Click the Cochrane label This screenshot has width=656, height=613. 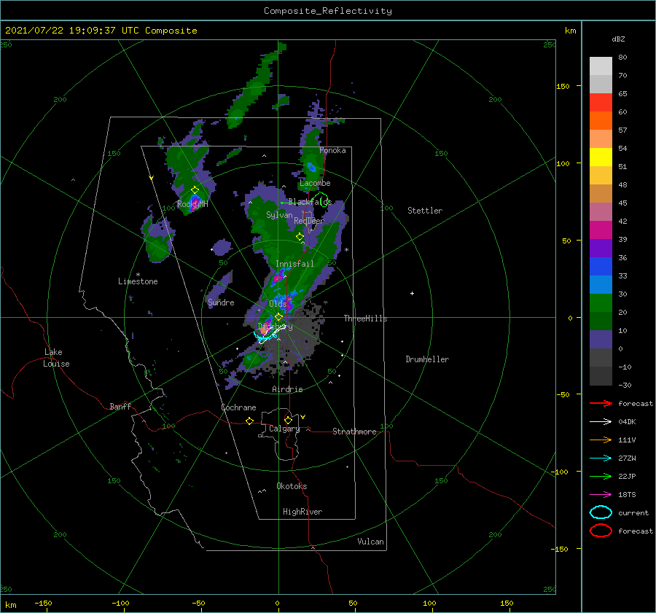[x=238, y=407]
